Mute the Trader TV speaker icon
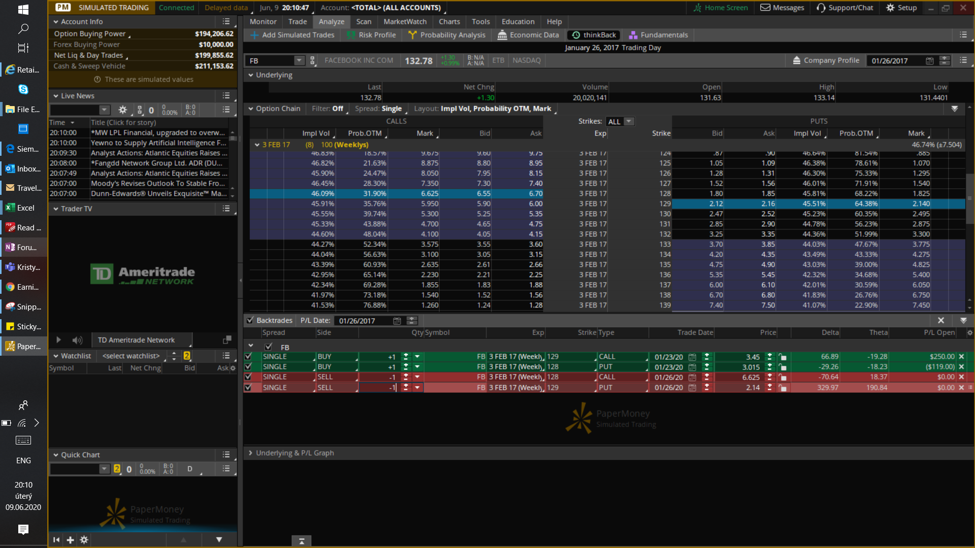Screen dimensions: 975x548 [77, 340]
